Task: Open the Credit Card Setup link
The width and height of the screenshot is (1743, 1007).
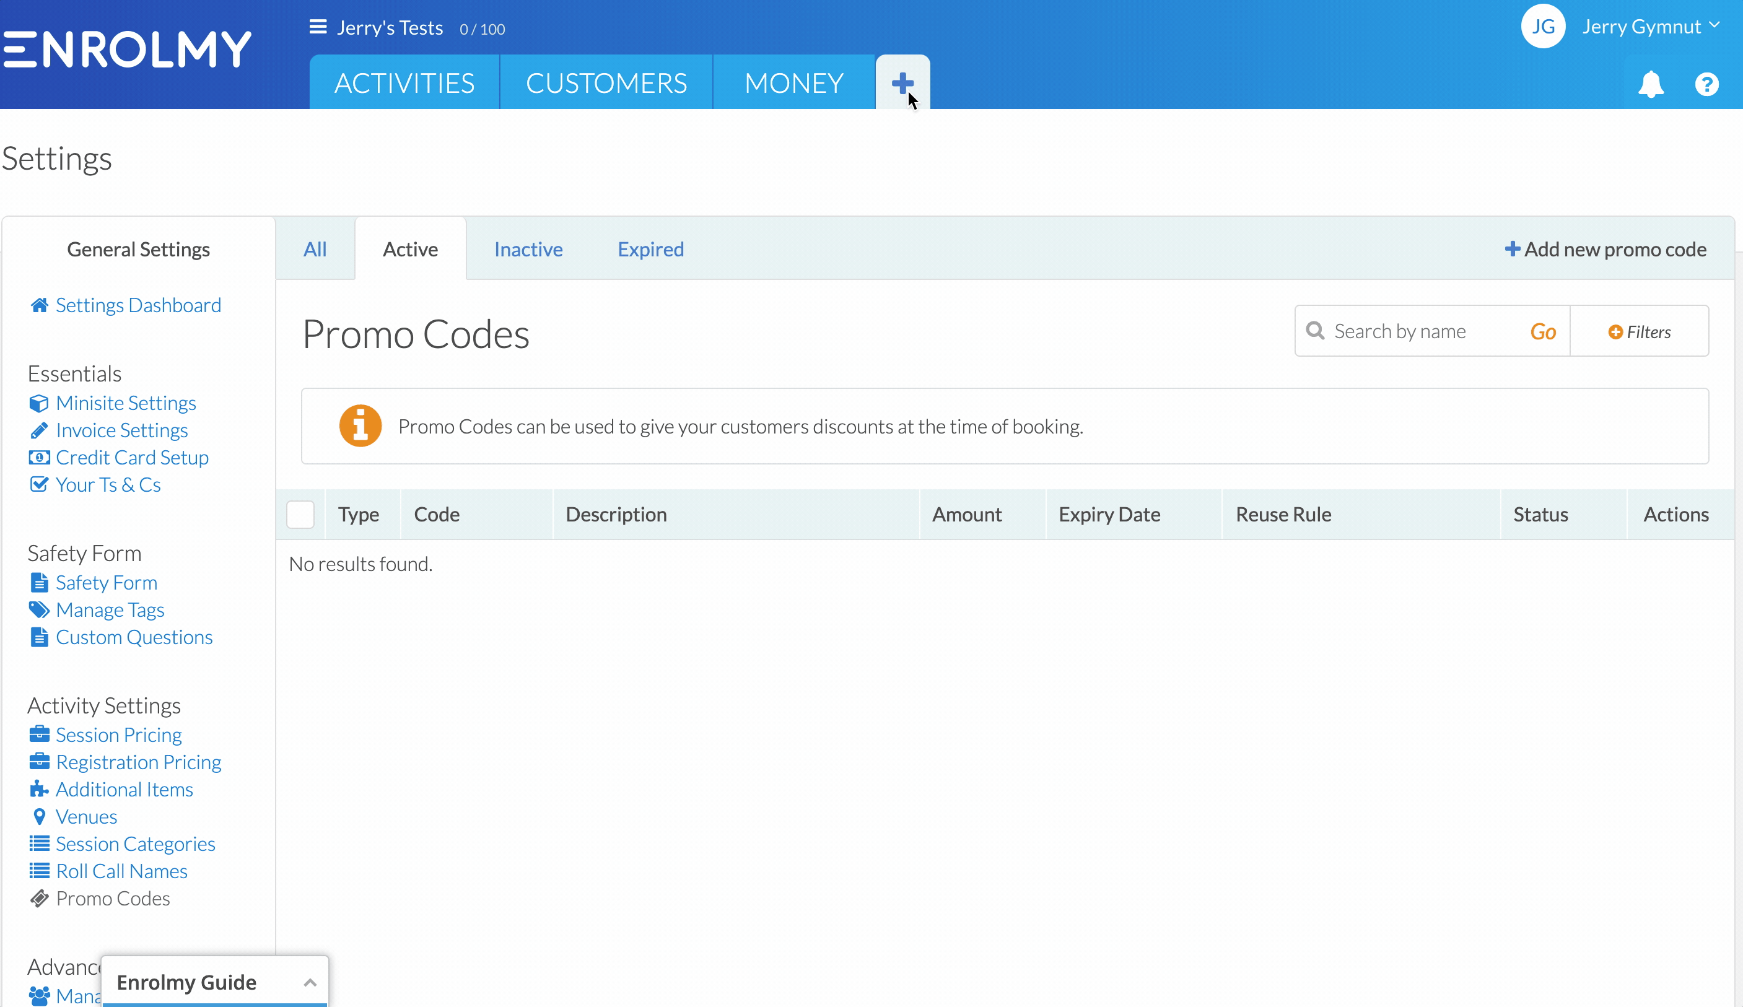Action: [132, 457]
